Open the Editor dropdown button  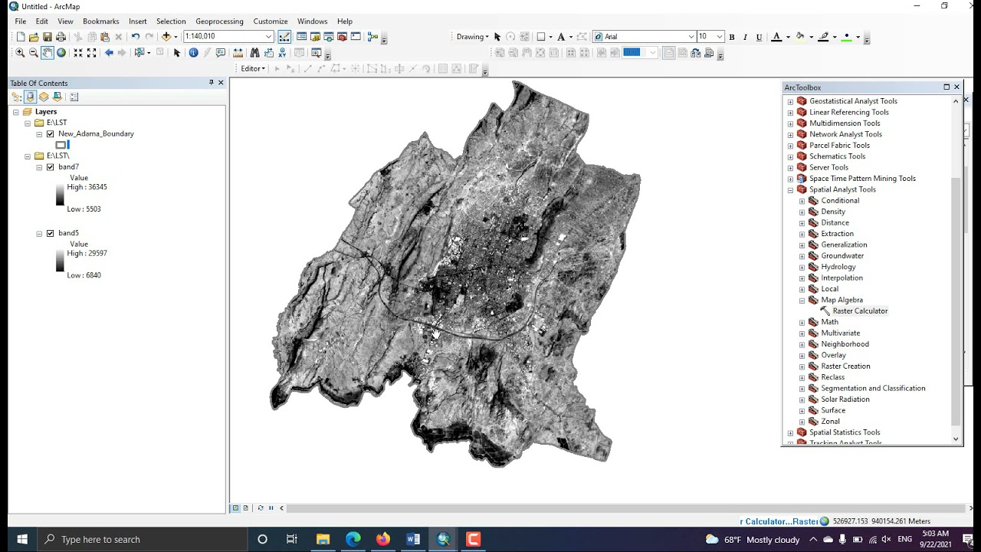tap(253, 68)
